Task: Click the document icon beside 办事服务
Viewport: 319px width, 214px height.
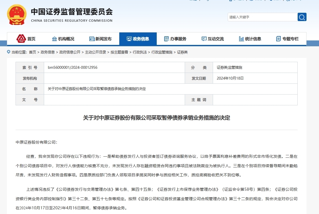Action: pos(166,39)
